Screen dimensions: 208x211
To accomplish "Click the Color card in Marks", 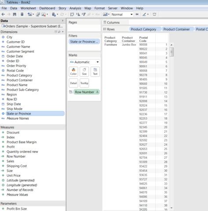I will point(73,72).
